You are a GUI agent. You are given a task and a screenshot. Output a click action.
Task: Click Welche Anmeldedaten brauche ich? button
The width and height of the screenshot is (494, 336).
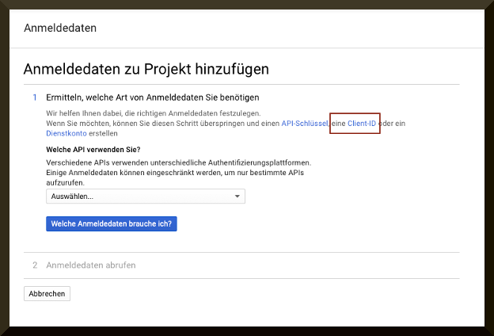pyautogui.click(x=112, y=223)
